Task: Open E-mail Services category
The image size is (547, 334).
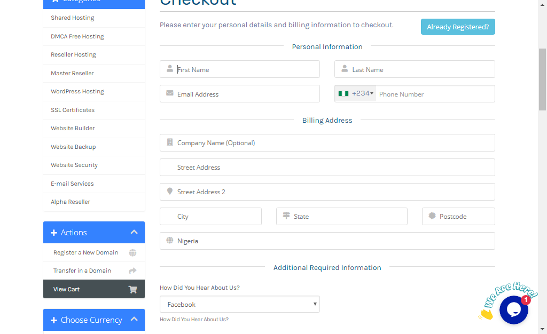Action: point(94,184)
